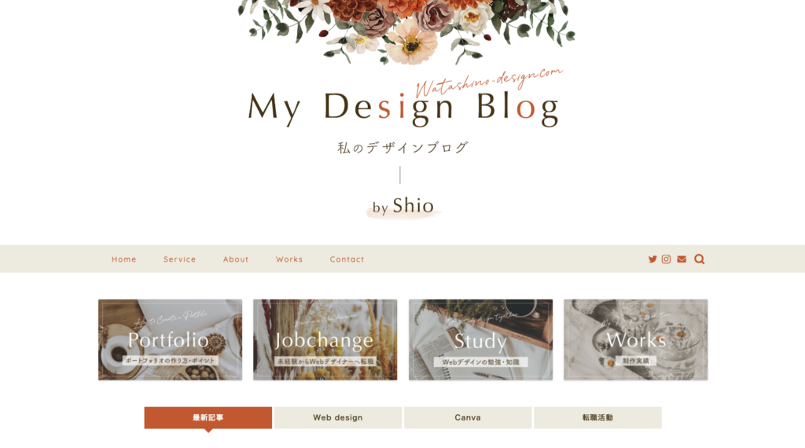Open the Contact menu item
This screenshot has width=805, height=448.
pos(347,259)
